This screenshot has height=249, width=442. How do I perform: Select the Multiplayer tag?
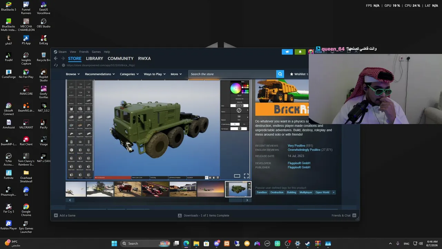point(306,192)
